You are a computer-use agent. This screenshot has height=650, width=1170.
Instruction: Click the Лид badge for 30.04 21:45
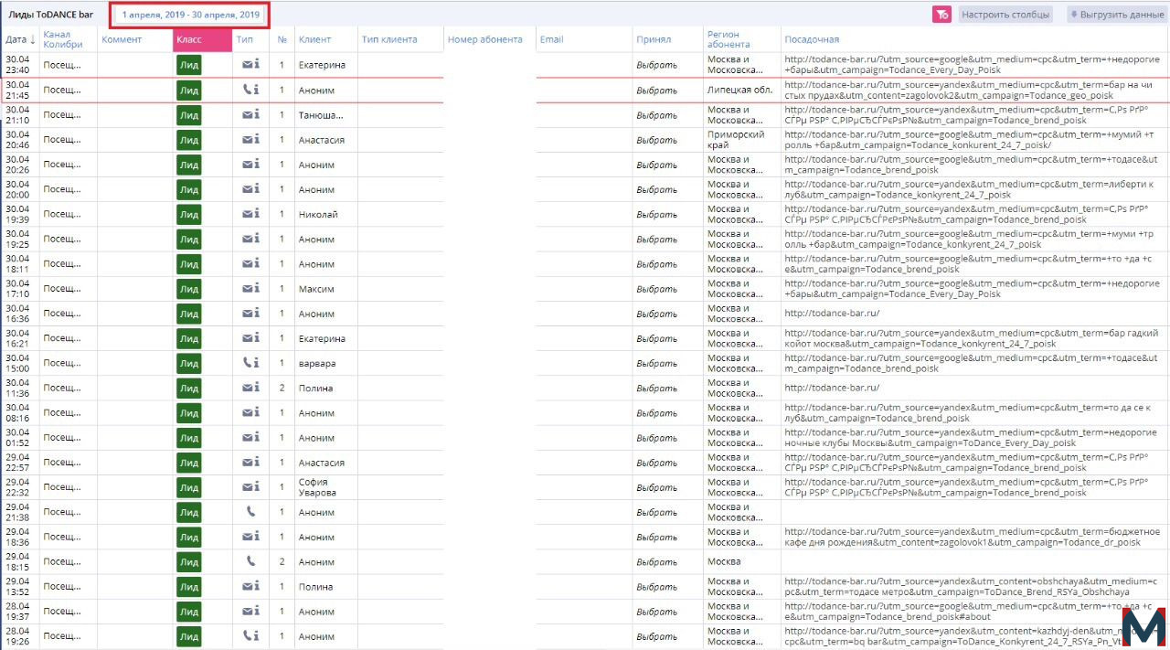[188, 90]
